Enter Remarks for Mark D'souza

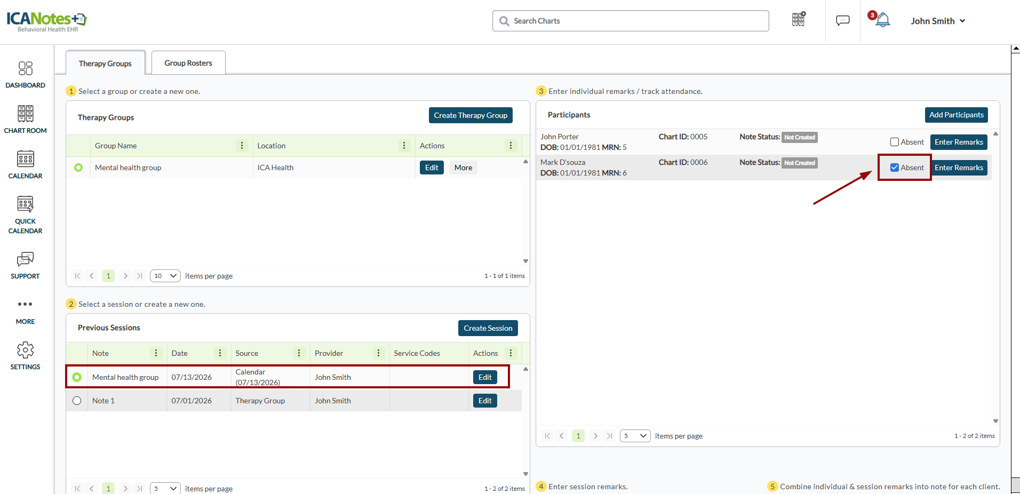(x=959, y=168)
